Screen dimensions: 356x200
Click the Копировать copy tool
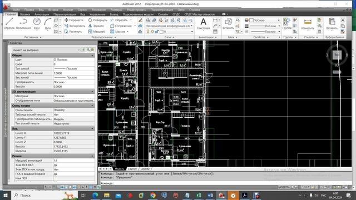(75, 26)
